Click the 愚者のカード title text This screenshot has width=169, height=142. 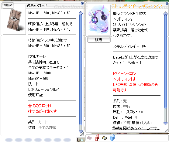37,5
